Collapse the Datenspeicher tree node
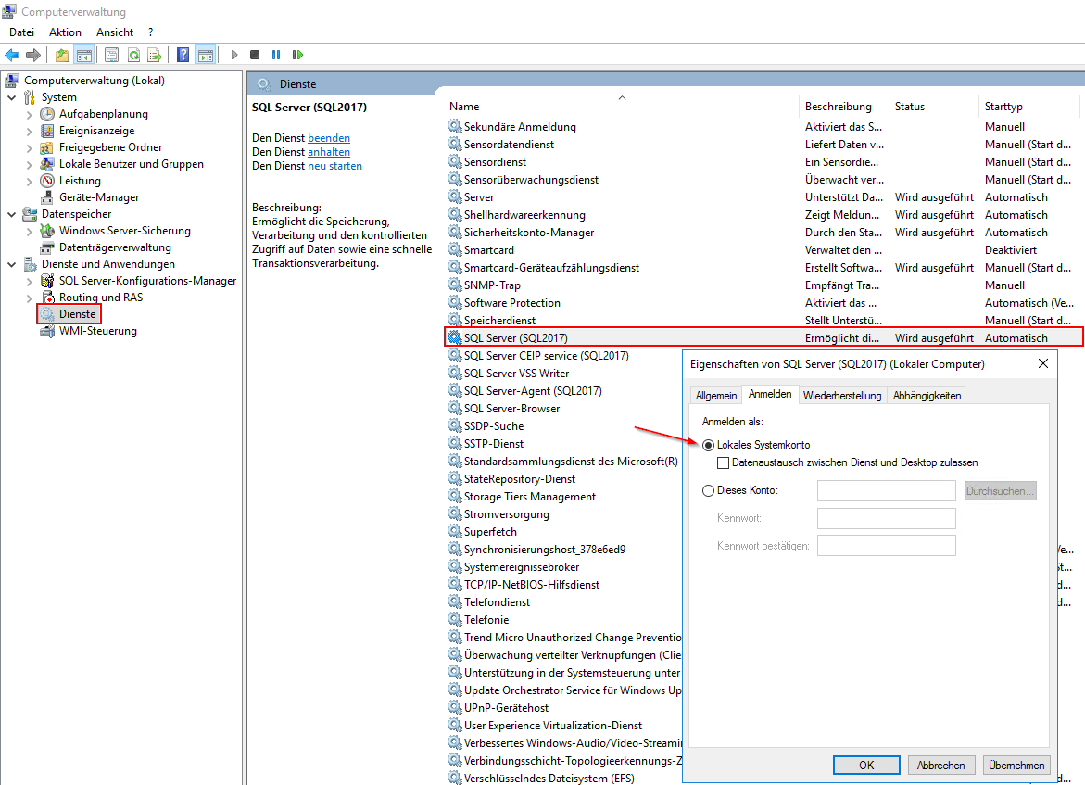 pyautogui.click(x=12, y=214)
